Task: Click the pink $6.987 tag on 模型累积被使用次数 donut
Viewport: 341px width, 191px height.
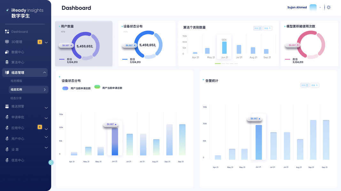Action: click(x=293, y=45)
